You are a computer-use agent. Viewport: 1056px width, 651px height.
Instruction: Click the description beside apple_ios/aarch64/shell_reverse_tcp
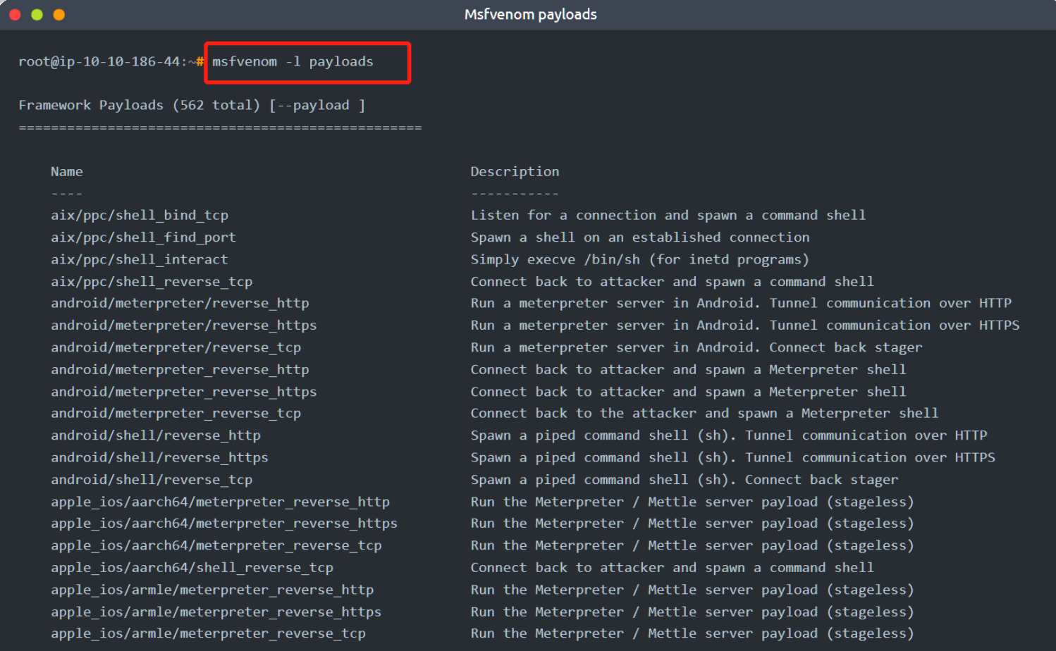pos(673,568)
